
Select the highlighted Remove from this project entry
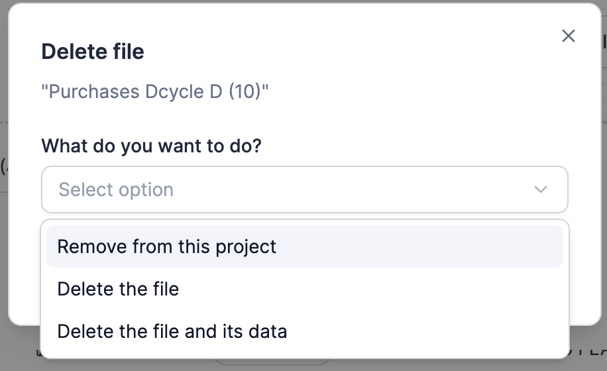(x=305, y=246)
